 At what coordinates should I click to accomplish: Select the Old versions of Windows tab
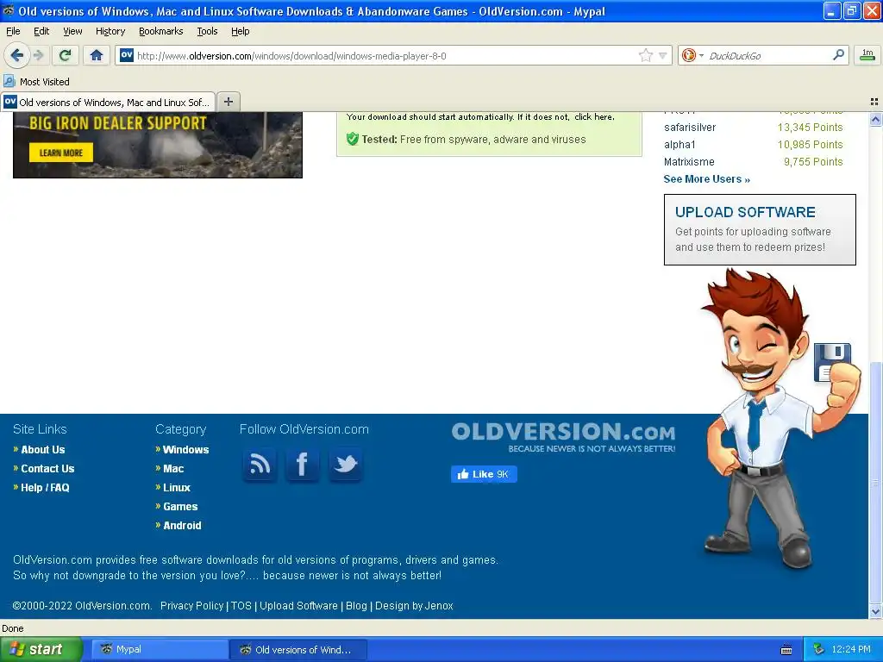pyautogui.click(x=108, y=102)
